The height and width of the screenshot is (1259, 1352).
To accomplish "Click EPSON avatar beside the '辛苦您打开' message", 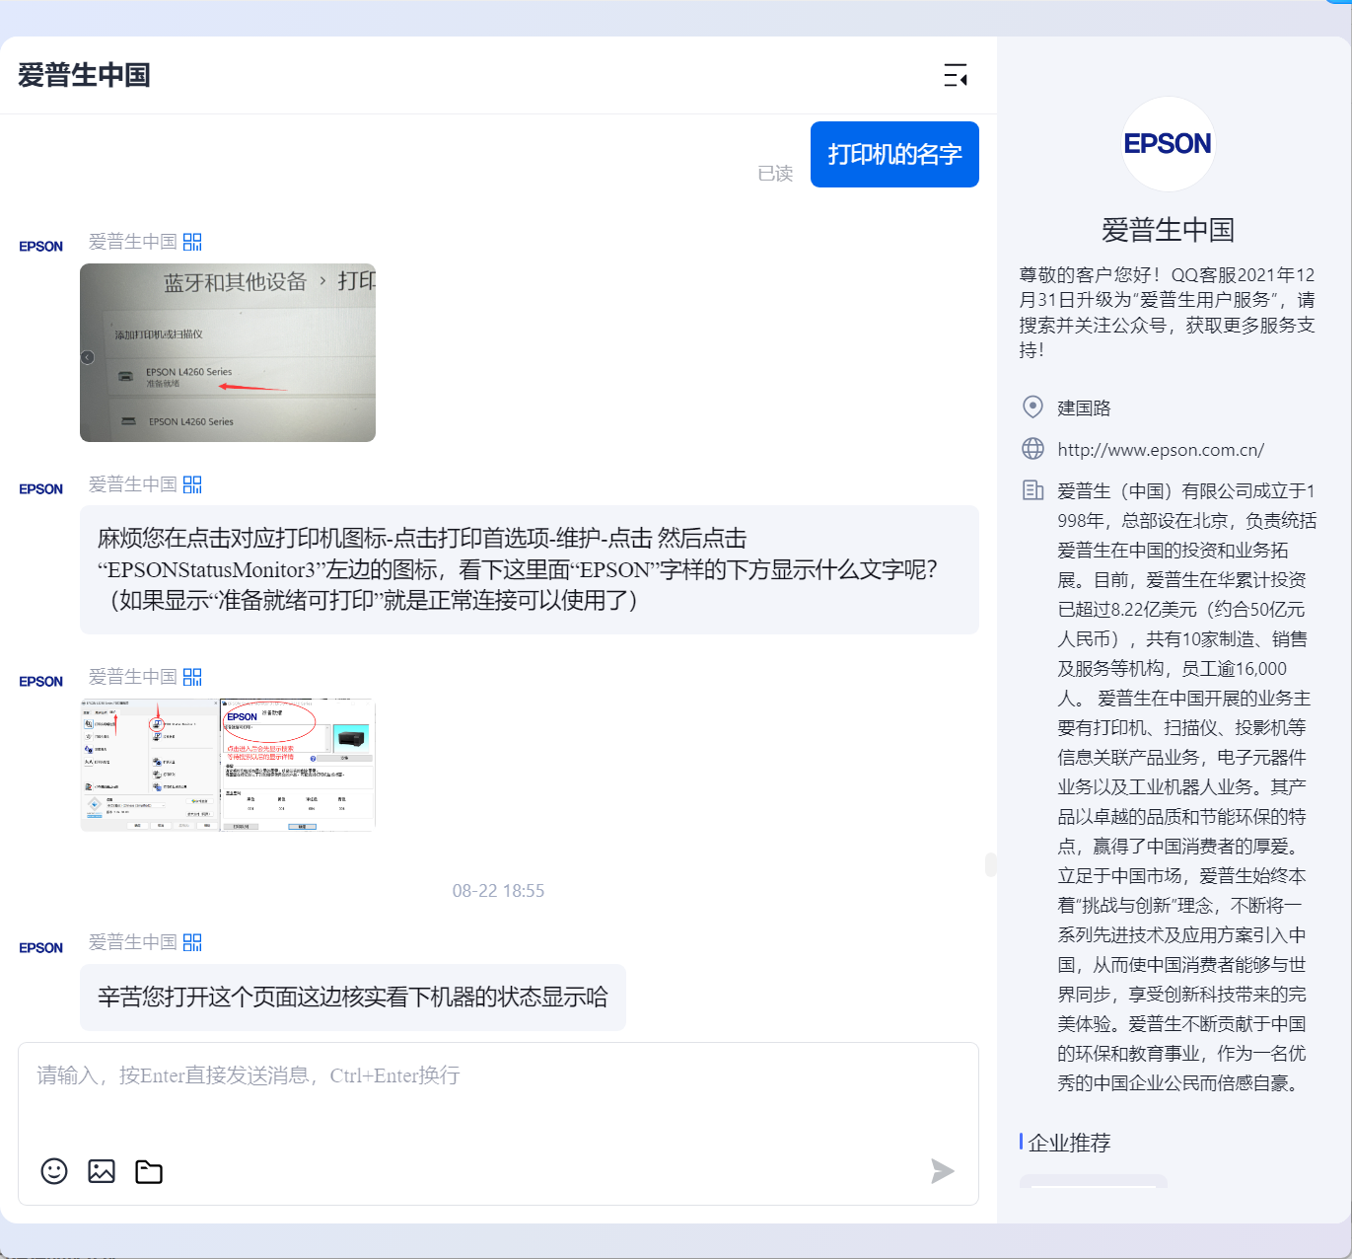I will point(41,948).
